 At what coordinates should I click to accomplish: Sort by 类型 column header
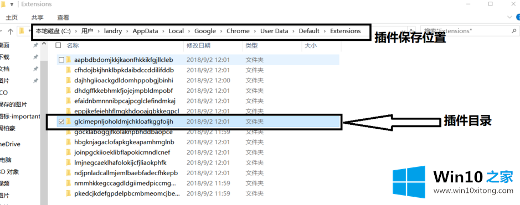tap(251, 46)
